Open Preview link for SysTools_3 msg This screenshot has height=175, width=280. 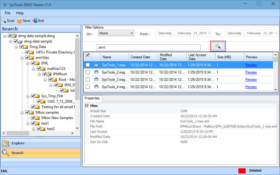(251, 80)
